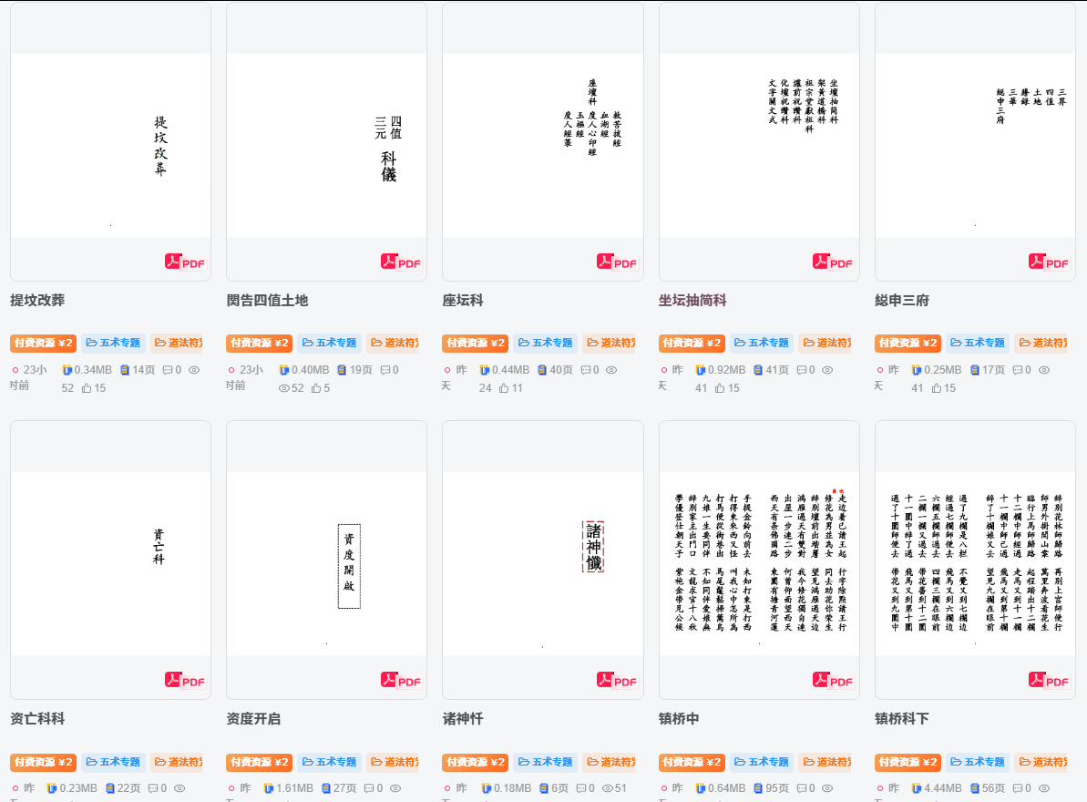
Task: Click the comment icon under 座坛科
Action: pyautogui.click(x=585, y=370)
